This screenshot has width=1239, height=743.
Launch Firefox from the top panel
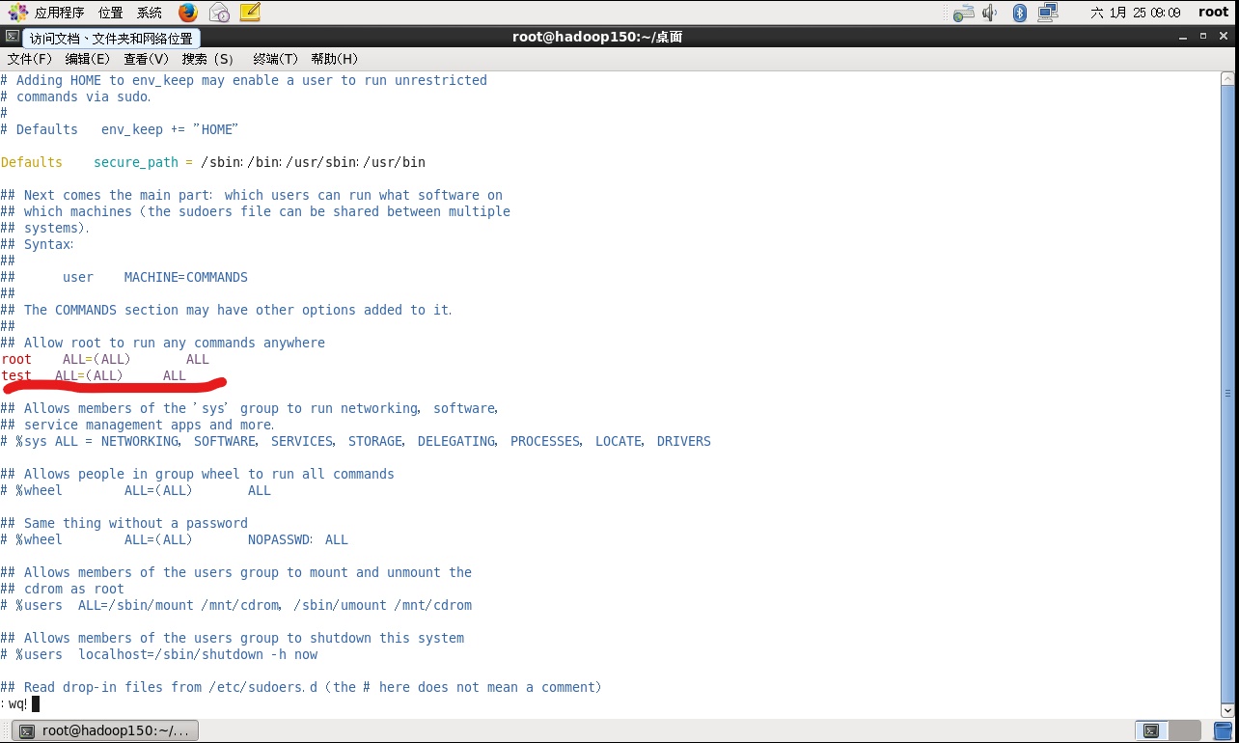(188, 13)
